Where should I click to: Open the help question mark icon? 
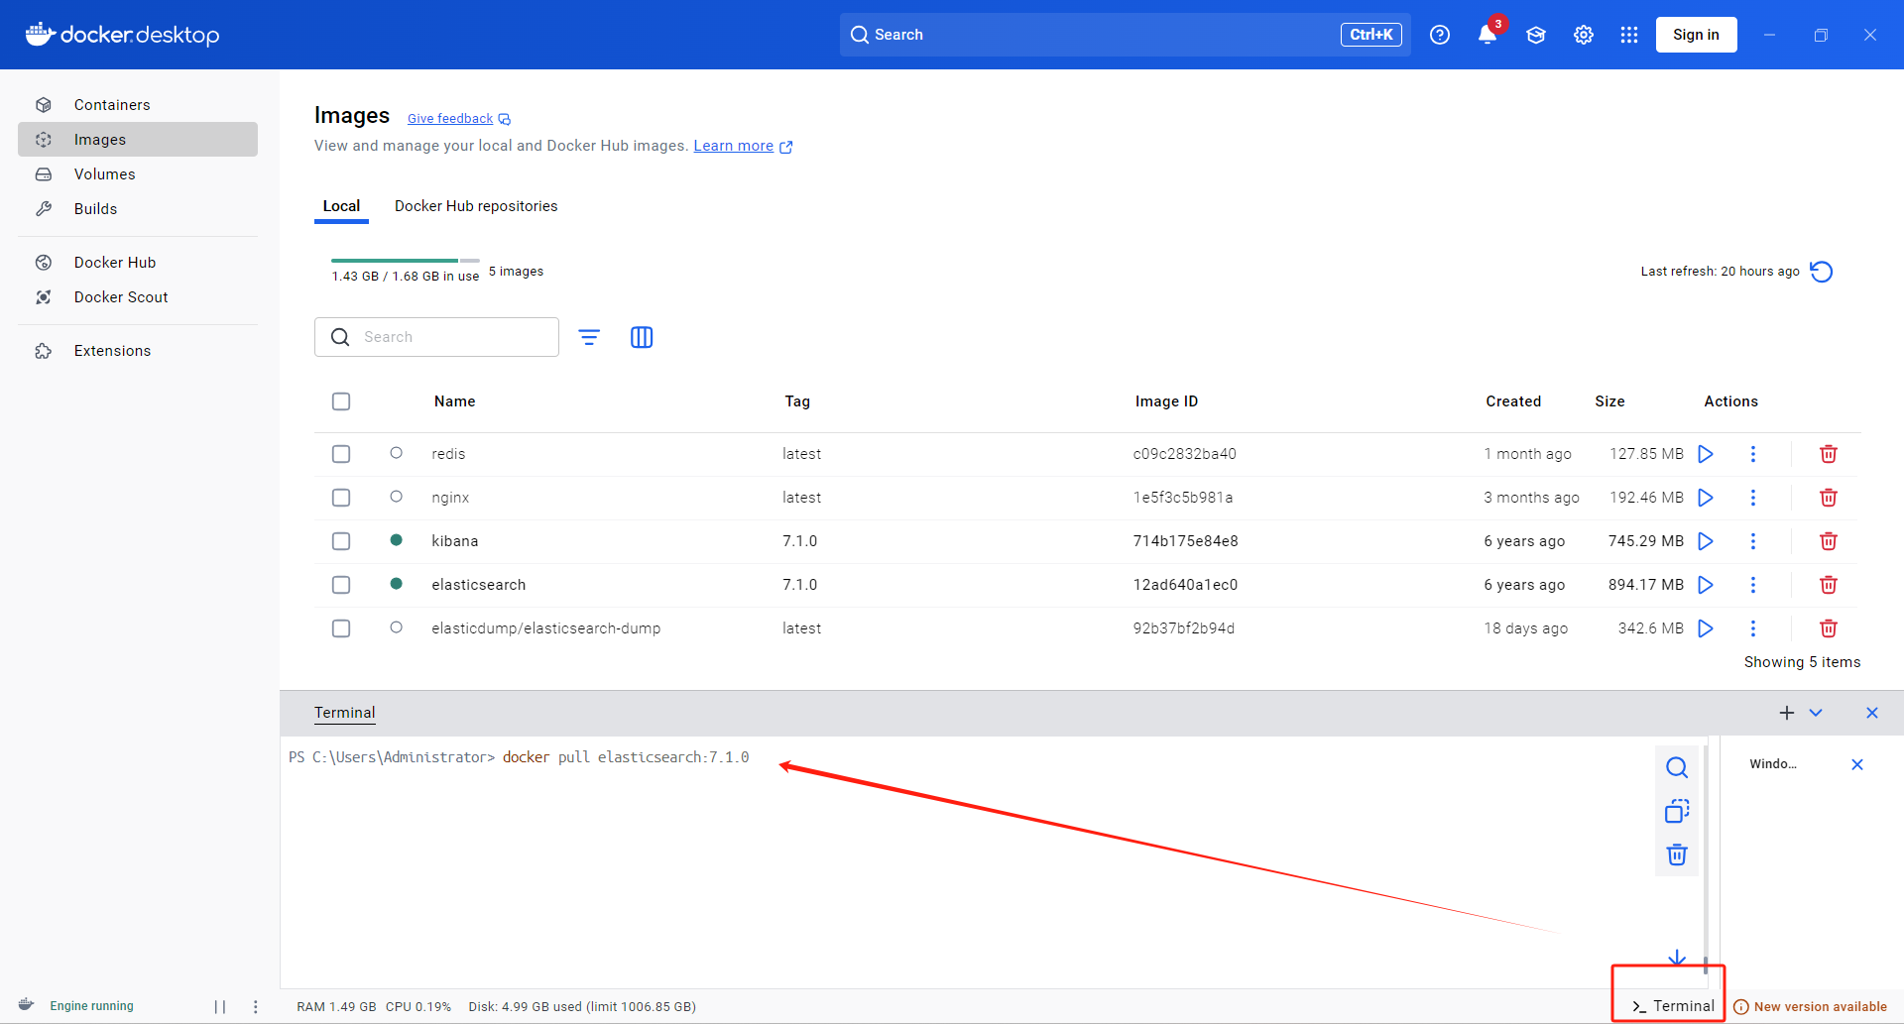[1440, 35]
